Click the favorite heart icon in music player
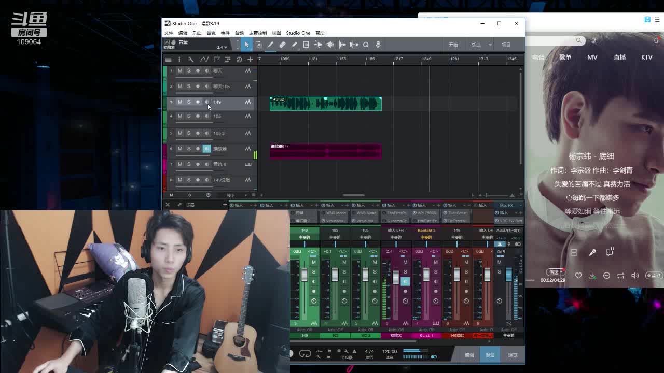This screenshot has height=373, width=664. [578, 276]
